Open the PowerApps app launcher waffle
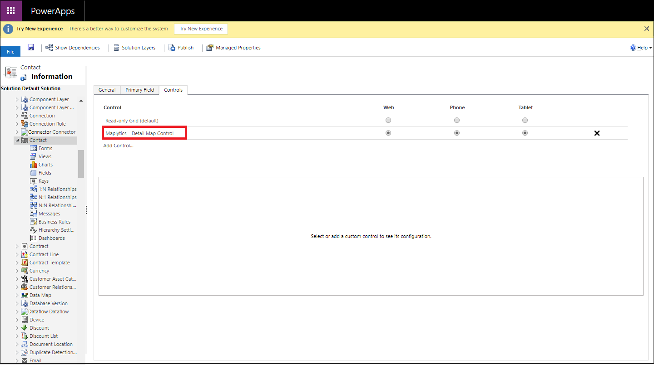654x365 pixels. 11,11
